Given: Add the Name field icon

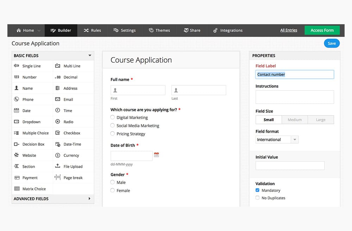Looking at the screenshot, I should [x=17, y=88].
